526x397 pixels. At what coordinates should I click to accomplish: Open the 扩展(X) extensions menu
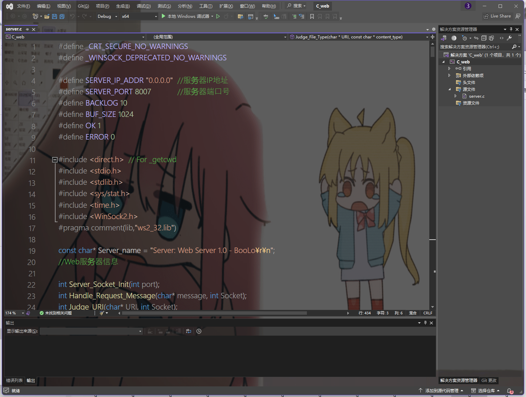tap(226, 6)
